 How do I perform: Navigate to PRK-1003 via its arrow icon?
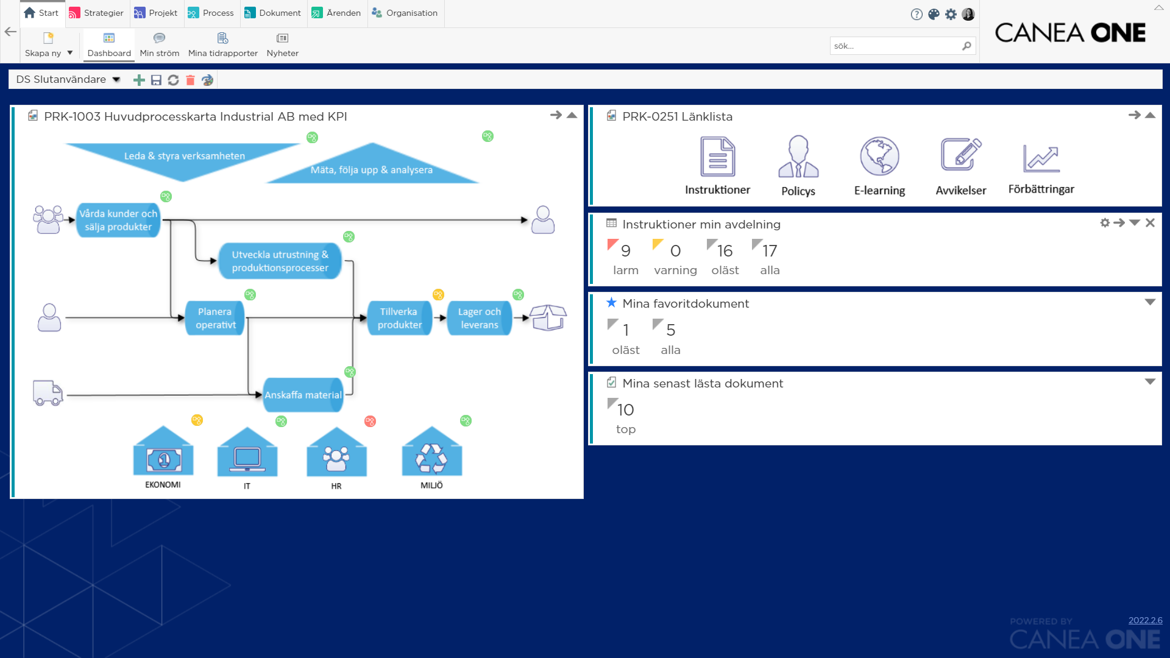point(555,115)
